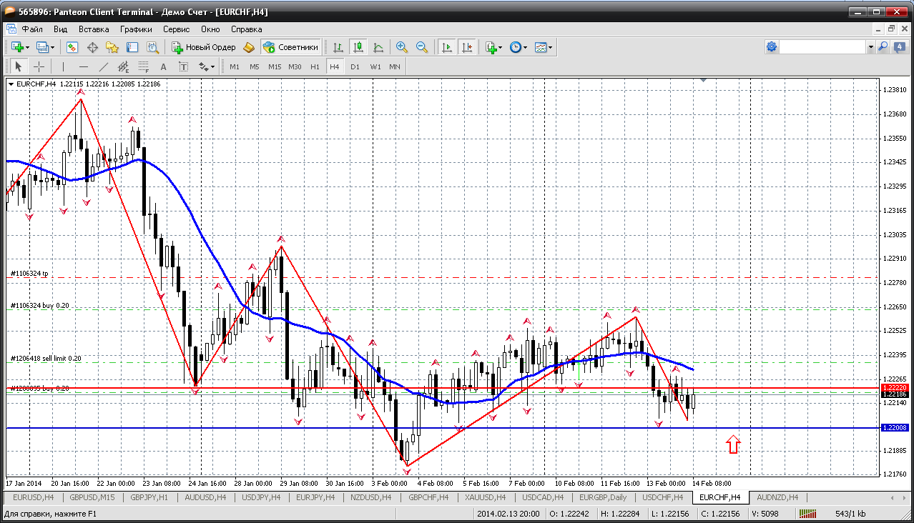Click Новый Ордер button
The image size is (914, 523).
tap(204, 47)
